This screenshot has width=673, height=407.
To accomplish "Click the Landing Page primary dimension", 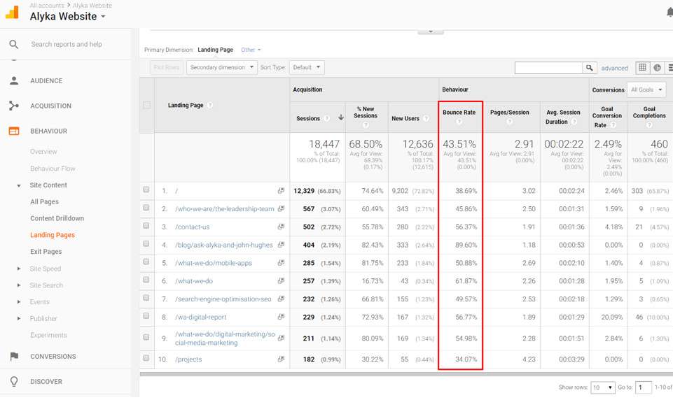I will tap(216, 50).
